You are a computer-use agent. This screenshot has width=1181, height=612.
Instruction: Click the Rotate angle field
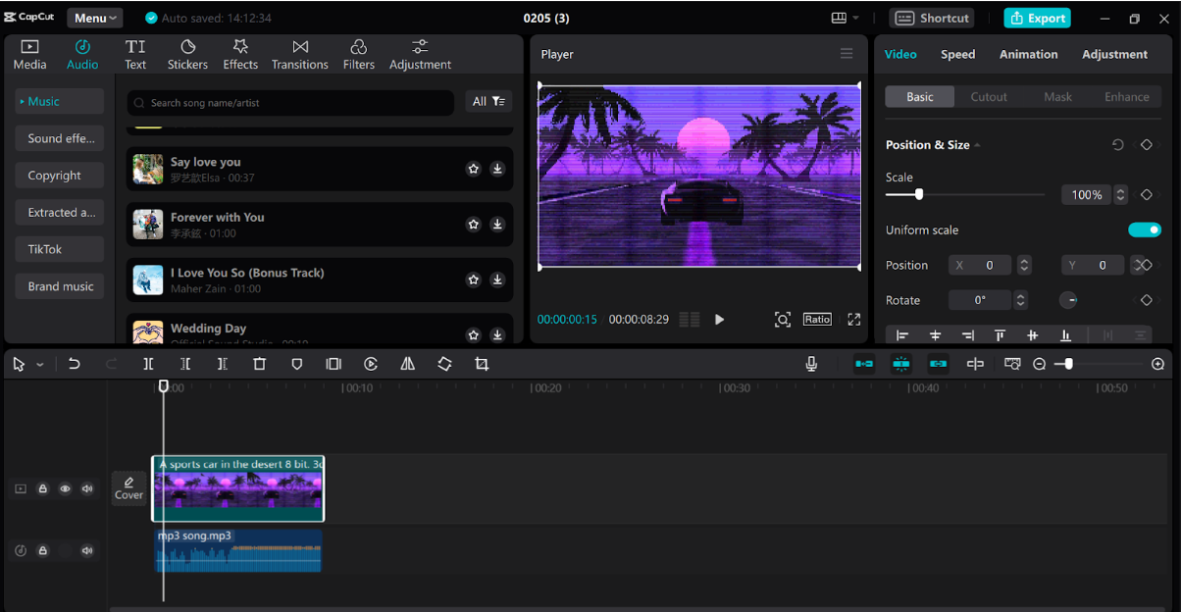click(x=981, y=300)
